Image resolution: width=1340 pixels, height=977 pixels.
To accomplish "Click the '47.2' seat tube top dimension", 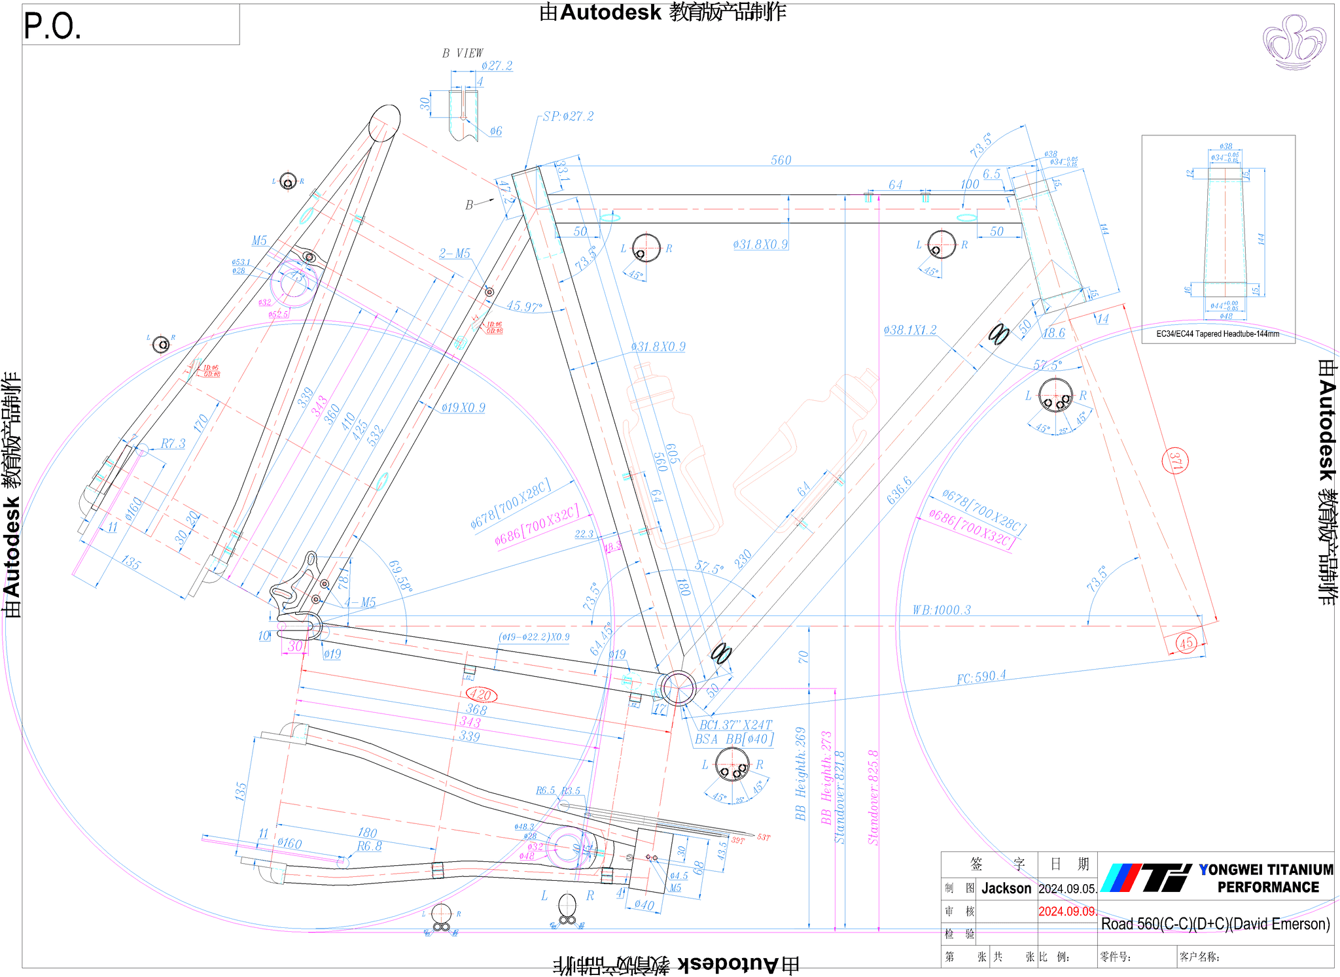I will click(x=506, y=192).
